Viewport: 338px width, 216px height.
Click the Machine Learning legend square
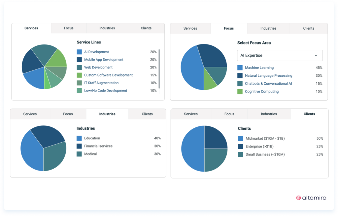tap(240, 67)
